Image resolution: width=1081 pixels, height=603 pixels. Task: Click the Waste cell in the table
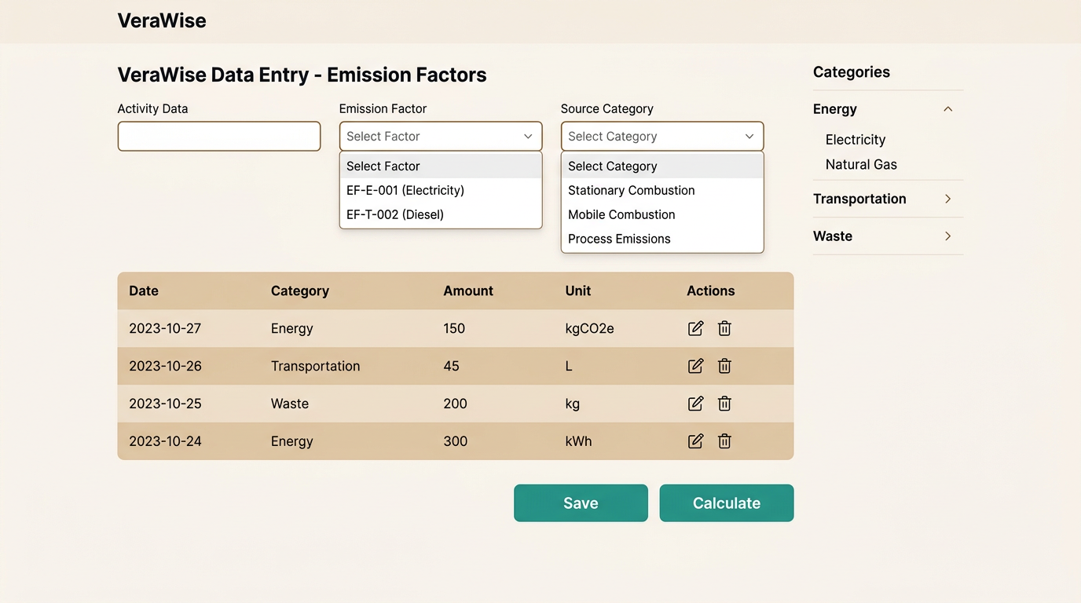(290, 404)
